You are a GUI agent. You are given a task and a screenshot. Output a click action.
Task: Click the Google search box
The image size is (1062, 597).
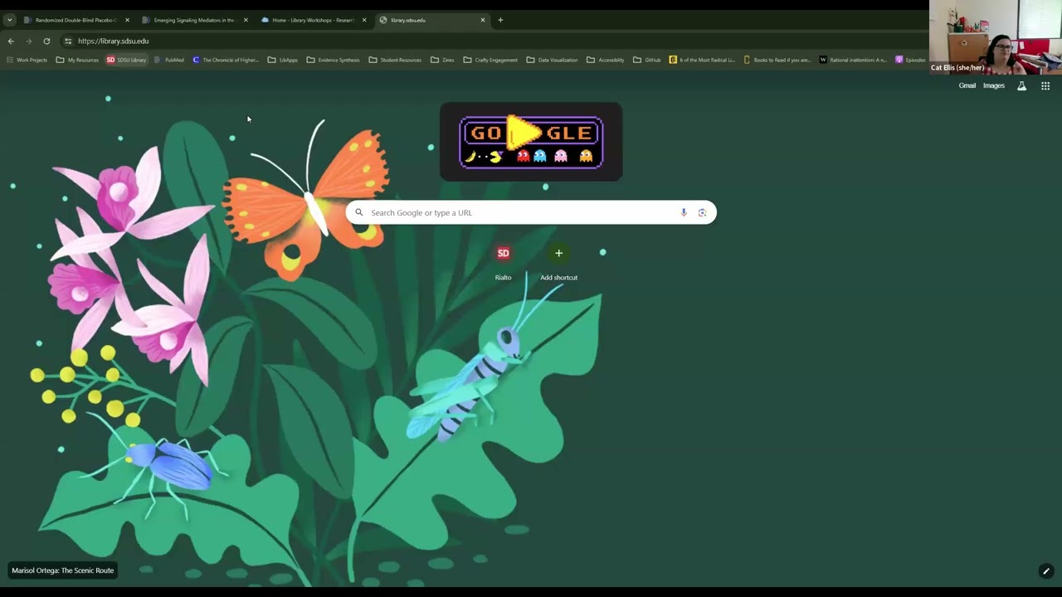(x=531, y=212)
